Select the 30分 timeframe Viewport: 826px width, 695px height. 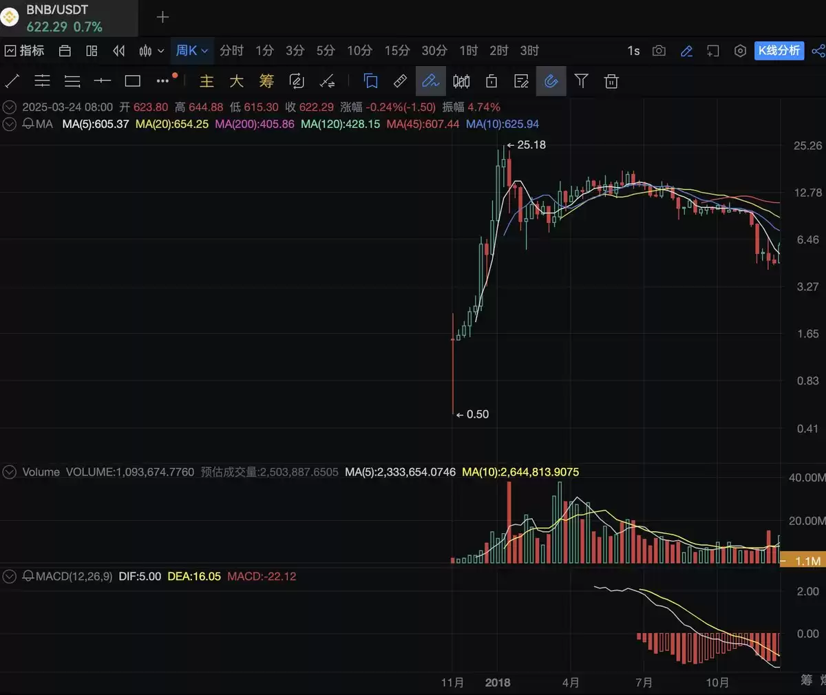pyautogui.click(x=434, y=51)
